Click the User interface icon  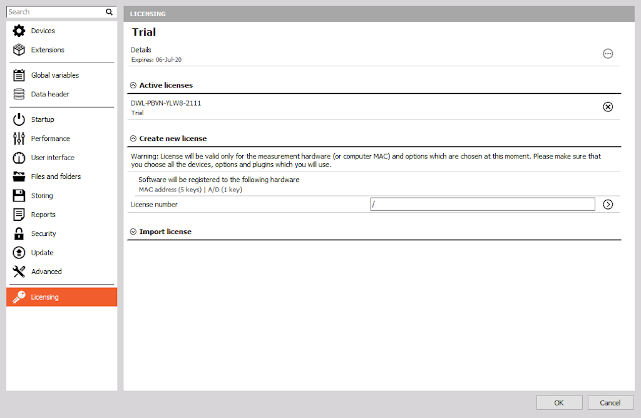click(x=19, y=157)
